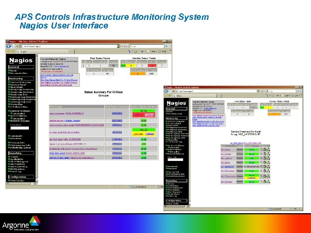Click the Add to Favorites icon in the left window
This screenshot has height=233, width=311.
[13, 51]
